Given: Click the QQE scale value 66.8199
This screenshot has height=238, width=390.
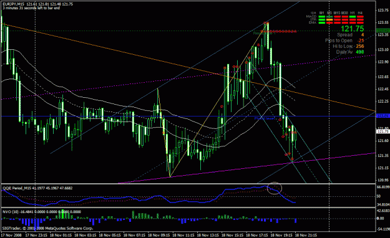Looking at the screenshot, I should click(383, 187).
